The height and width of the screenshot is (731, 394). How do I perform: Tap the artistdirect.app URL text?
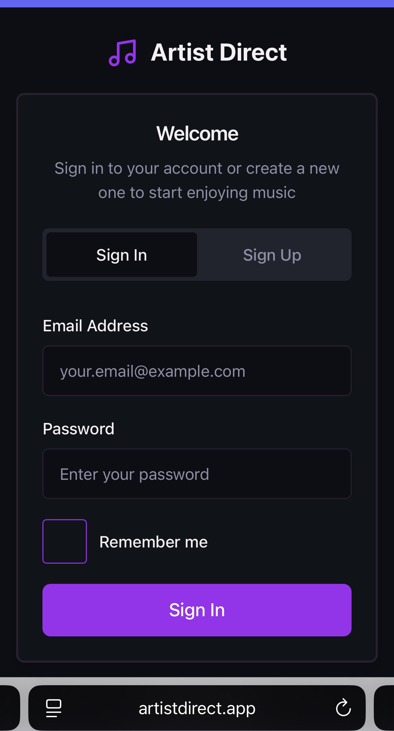197,708
